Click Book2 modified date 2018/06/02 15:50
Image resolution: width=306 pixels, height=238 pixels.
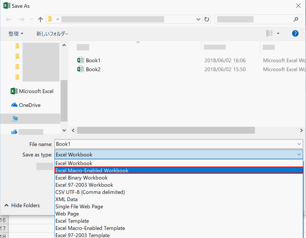click(x=225, y=69)
